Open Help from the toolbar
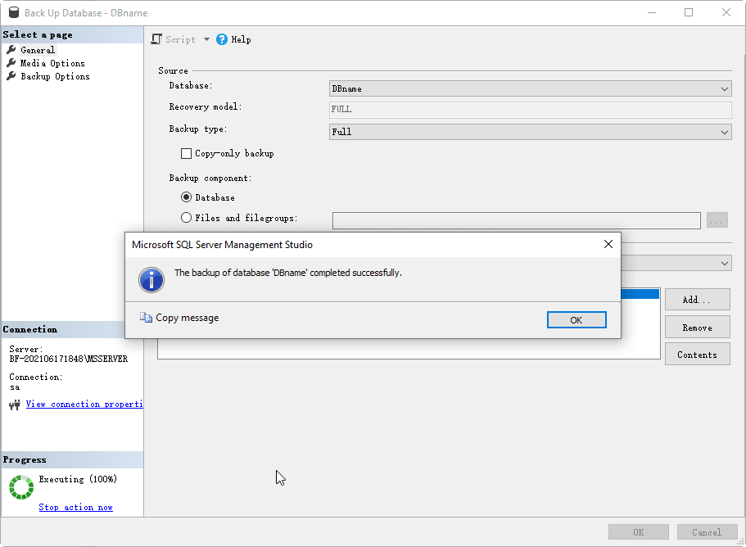 [x=233, y=39]
